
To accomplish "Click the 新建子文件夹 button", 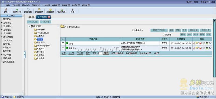I will point(159,30).
